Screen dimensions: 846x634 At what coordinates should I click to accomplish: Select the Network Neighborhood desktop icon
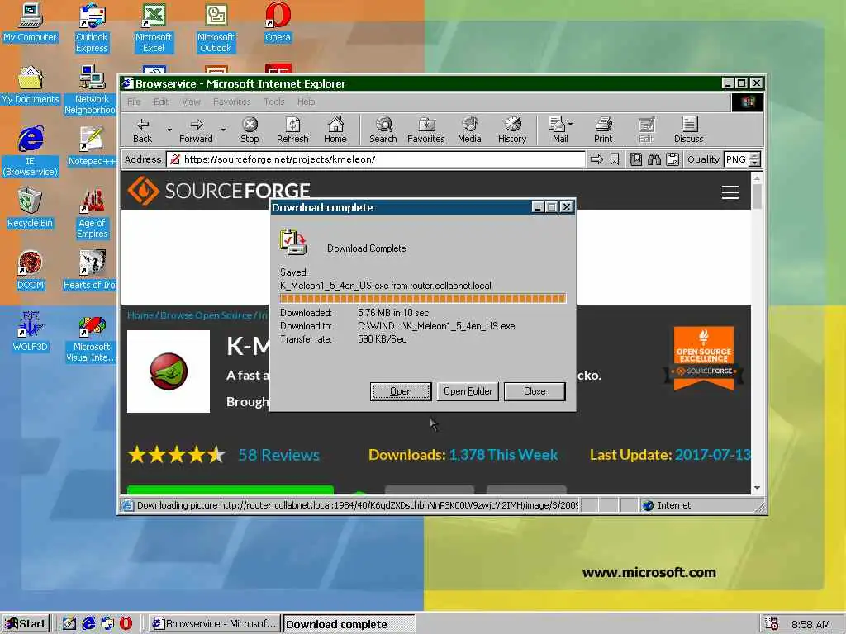pyautogui.click(x=92, y=90)
